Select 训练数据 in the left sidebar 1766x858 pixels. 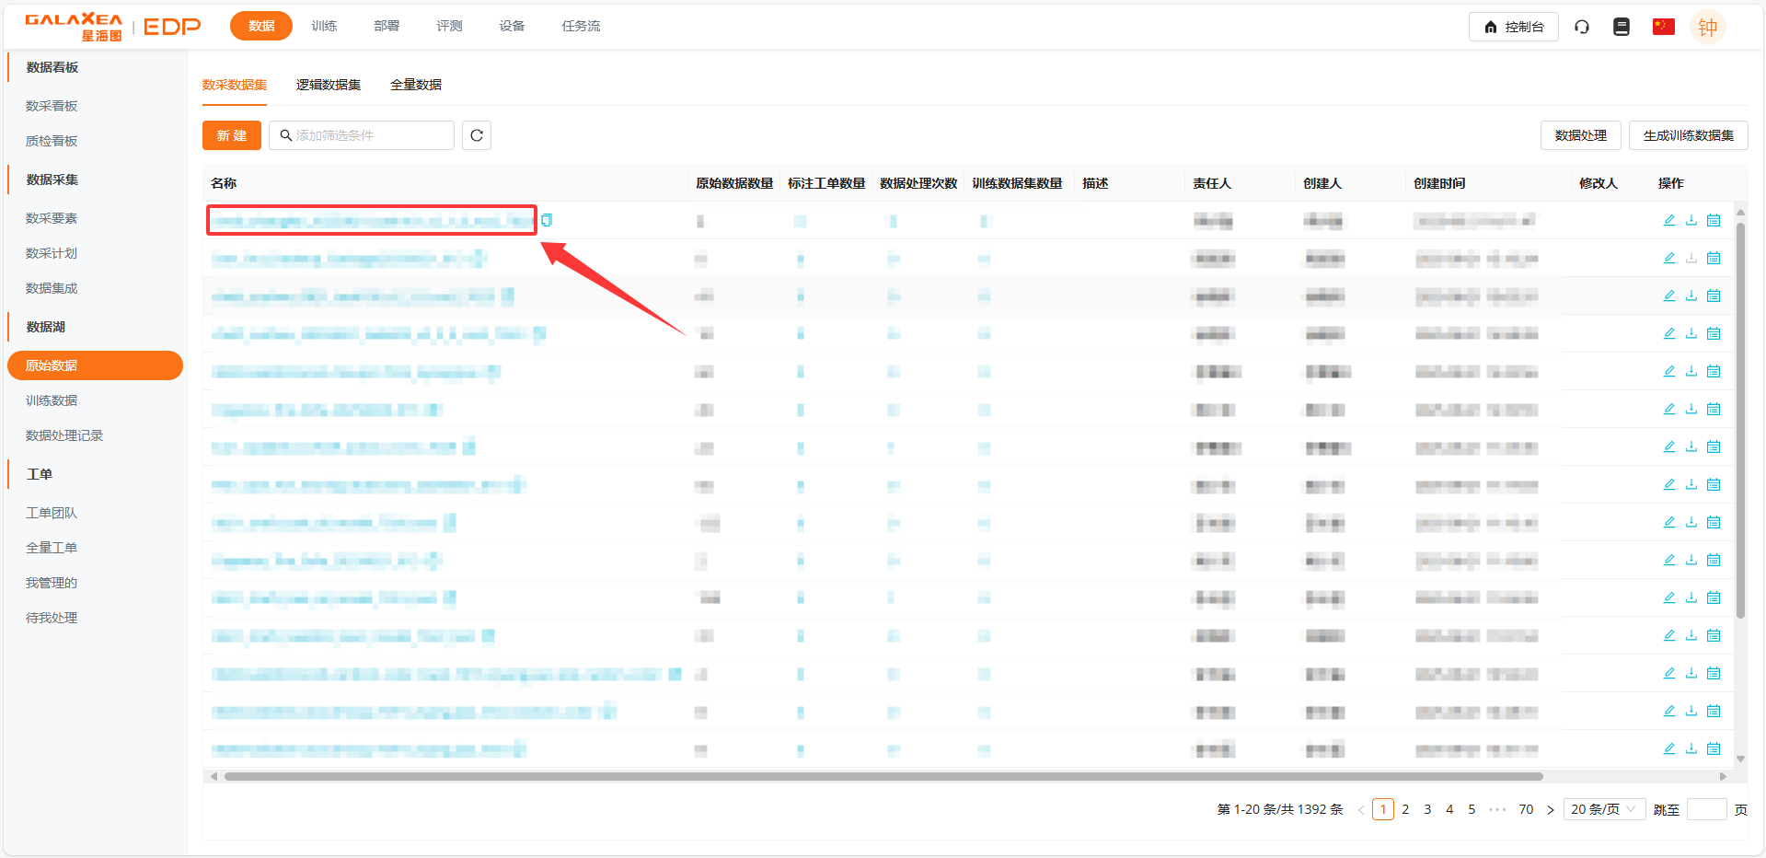click(x=52, y=400)
